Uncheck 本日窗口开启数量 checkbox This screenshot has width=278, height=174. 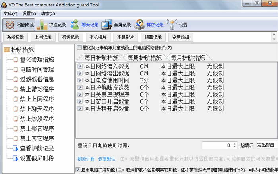tap(80, 101)
